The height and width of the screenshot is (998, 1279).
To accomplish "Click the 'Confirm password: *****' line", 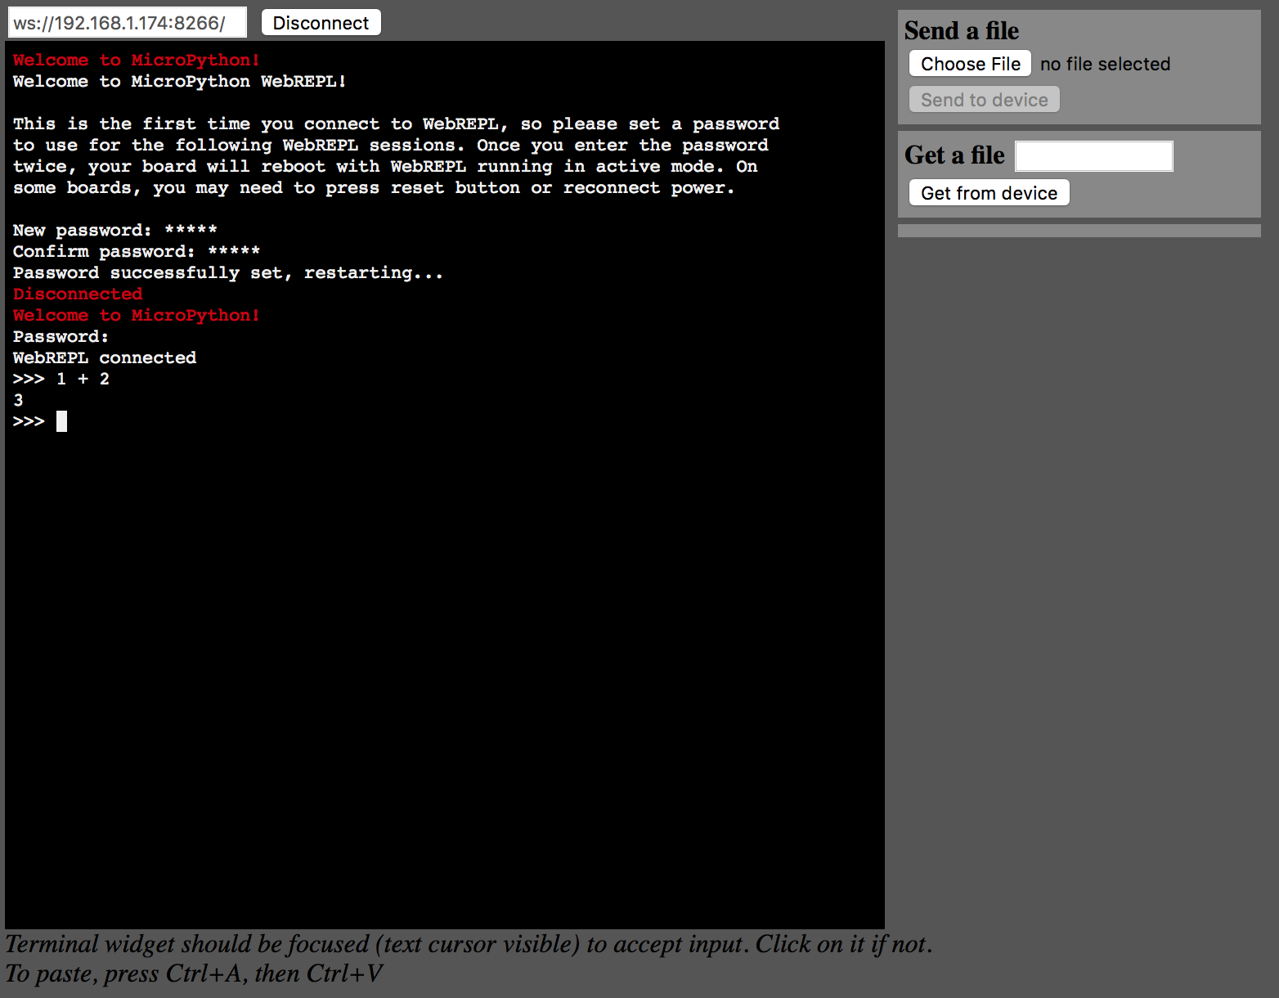I will point(137,251).
